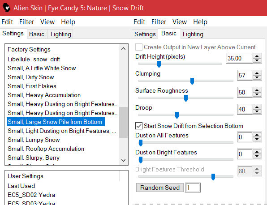
Task: Open the left Edit menu
Action: tap(7, 22)
